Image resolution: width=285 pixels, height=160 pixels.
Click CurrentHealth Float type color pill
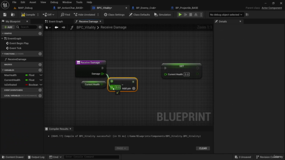coord(27,80)
